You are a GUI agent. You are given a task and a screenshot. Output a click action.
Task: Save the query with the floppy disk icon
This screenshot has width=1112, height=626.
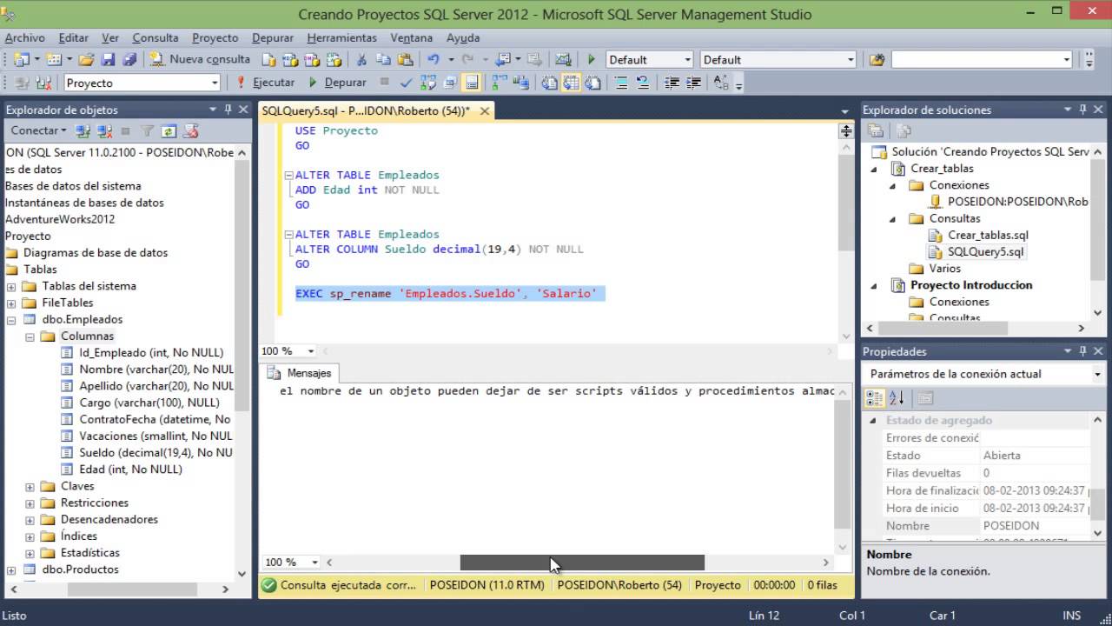pos(108,59)
